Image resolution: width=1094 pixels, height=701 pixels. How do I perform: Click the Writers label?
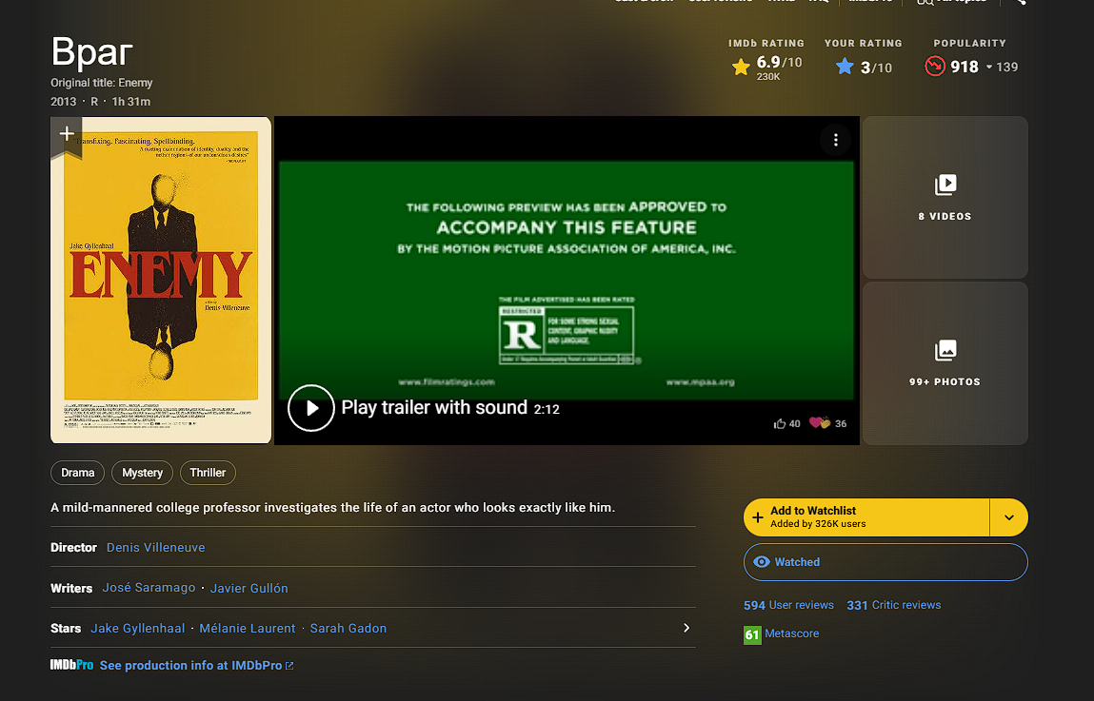click(71, 588)
